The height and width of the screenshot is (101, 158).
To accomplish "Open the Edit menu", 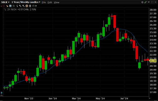I will [x=50, y=2].
